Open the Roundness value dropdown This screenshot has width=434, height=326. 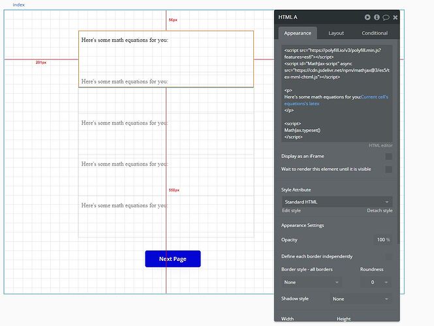(376, 282)
